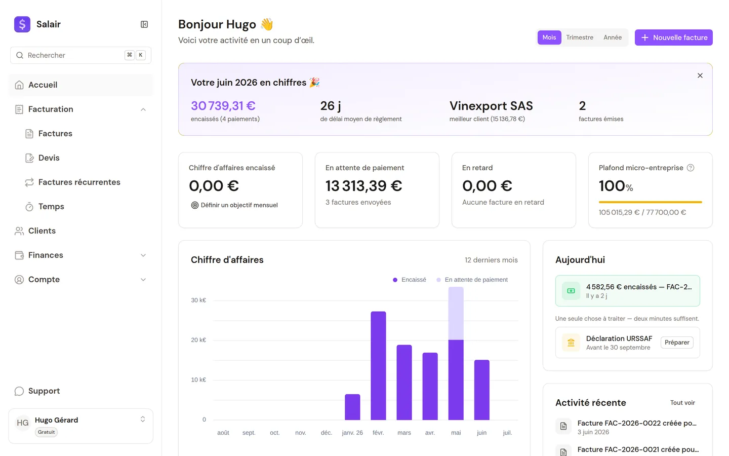Click the "Gratuit" plan badge
729x456 pixels.
pos(47,432)
